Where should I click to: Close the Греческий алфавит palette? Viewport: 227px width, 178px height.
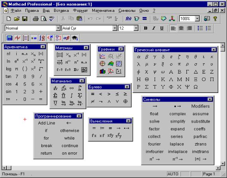213,50
